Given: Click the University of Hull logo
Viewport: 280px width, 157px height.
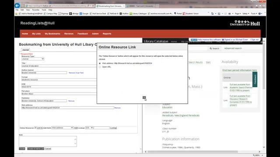Looking at the screenshot, I should point(245,23).
